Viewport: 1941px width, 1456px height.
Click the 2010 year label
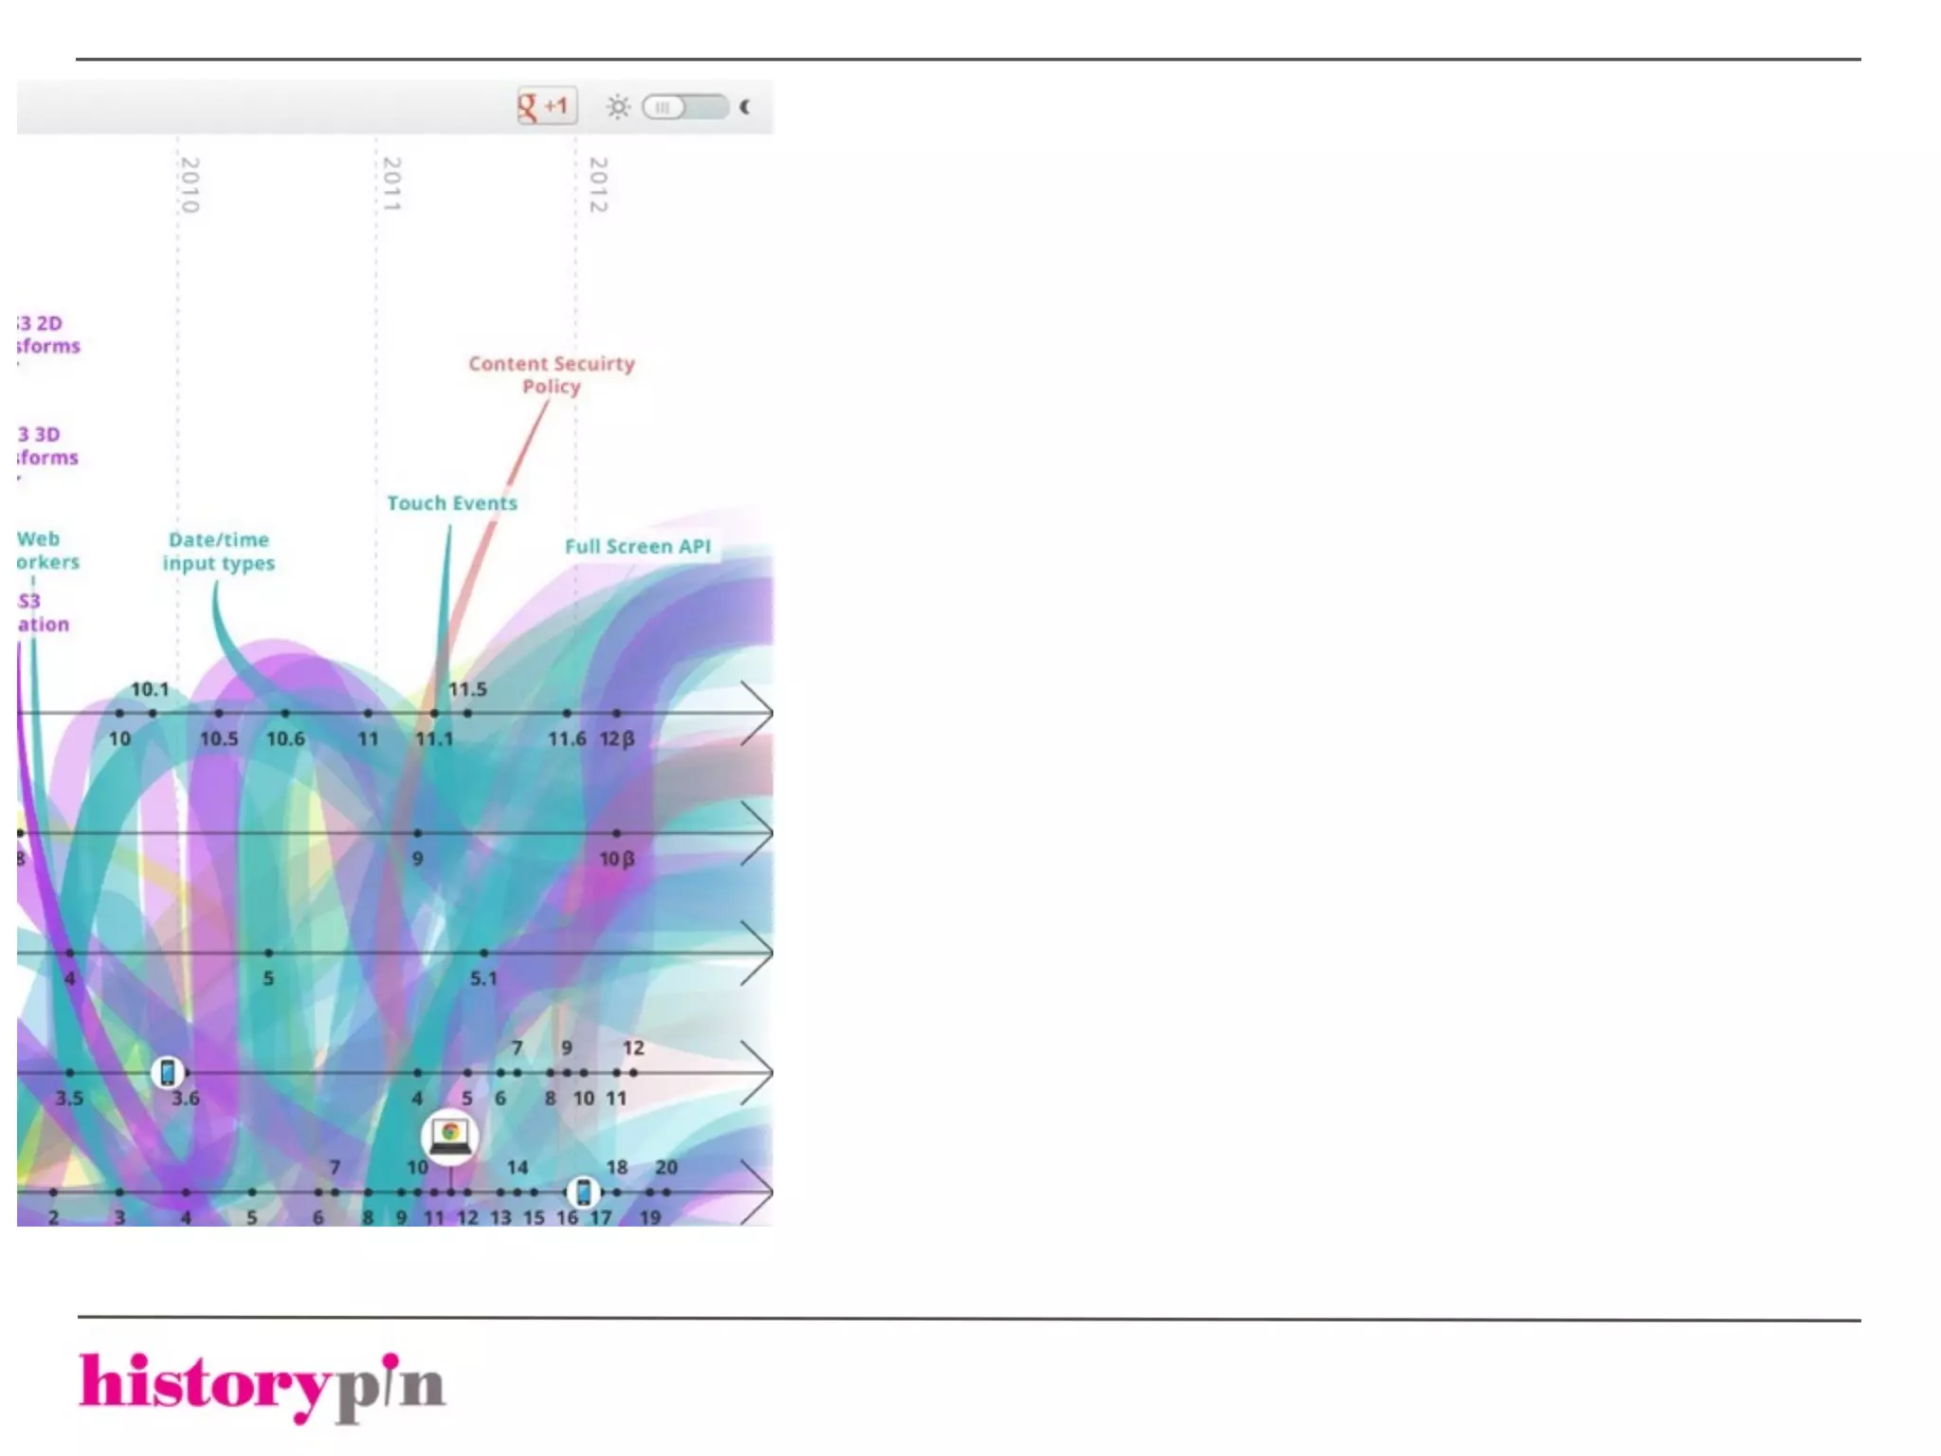[190, 184]
